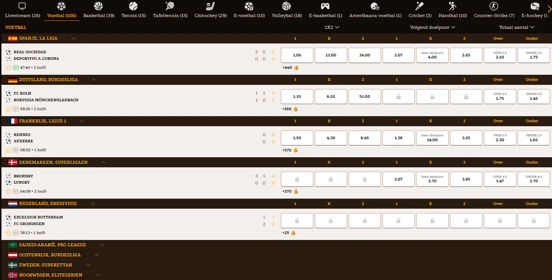
Task: Favorite the Brondby vs Lyngby star
Action: point(8,192)
